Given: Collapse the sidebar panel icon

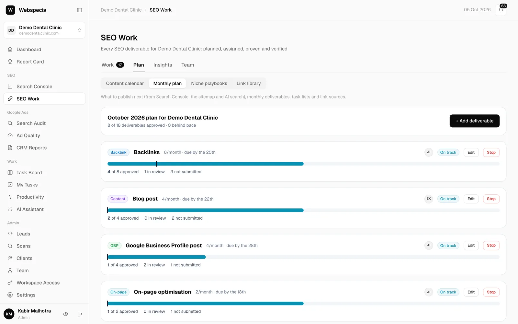Looking at the screenshot, I should coord(79,10).
